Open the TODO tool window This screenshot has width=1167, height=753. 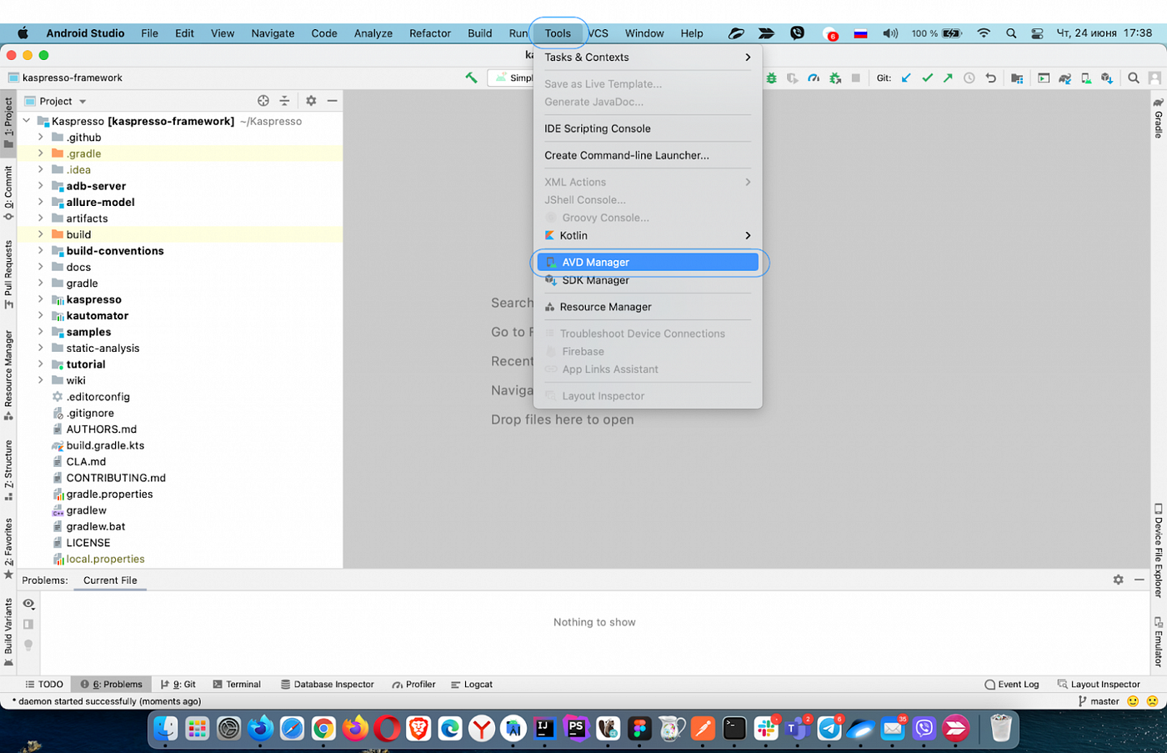pos(44,684)
